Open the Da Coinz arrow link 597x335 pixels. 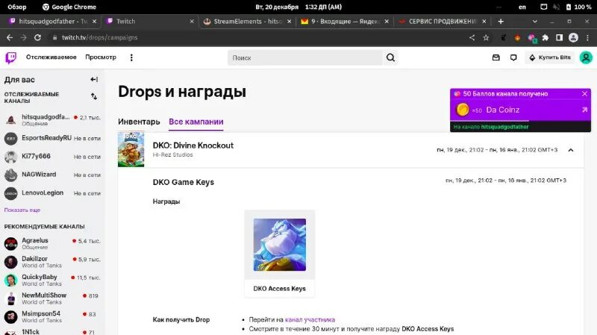tap(584, 110)
